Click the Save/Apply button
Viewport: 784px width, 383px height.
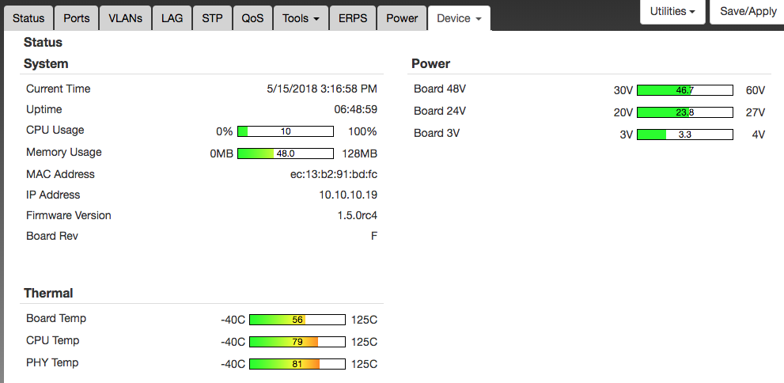coord(748,12)
